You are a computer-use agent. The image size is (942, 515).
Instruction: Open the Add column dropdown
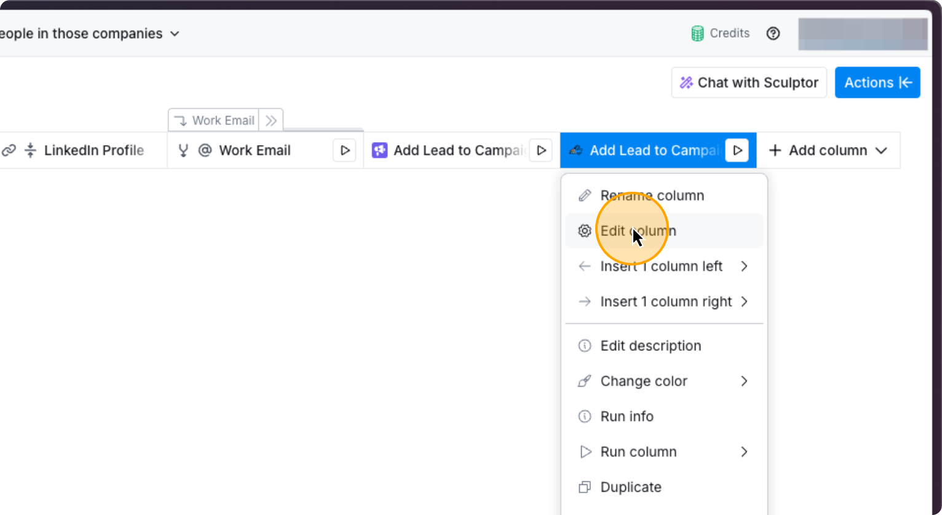(882, 150)
